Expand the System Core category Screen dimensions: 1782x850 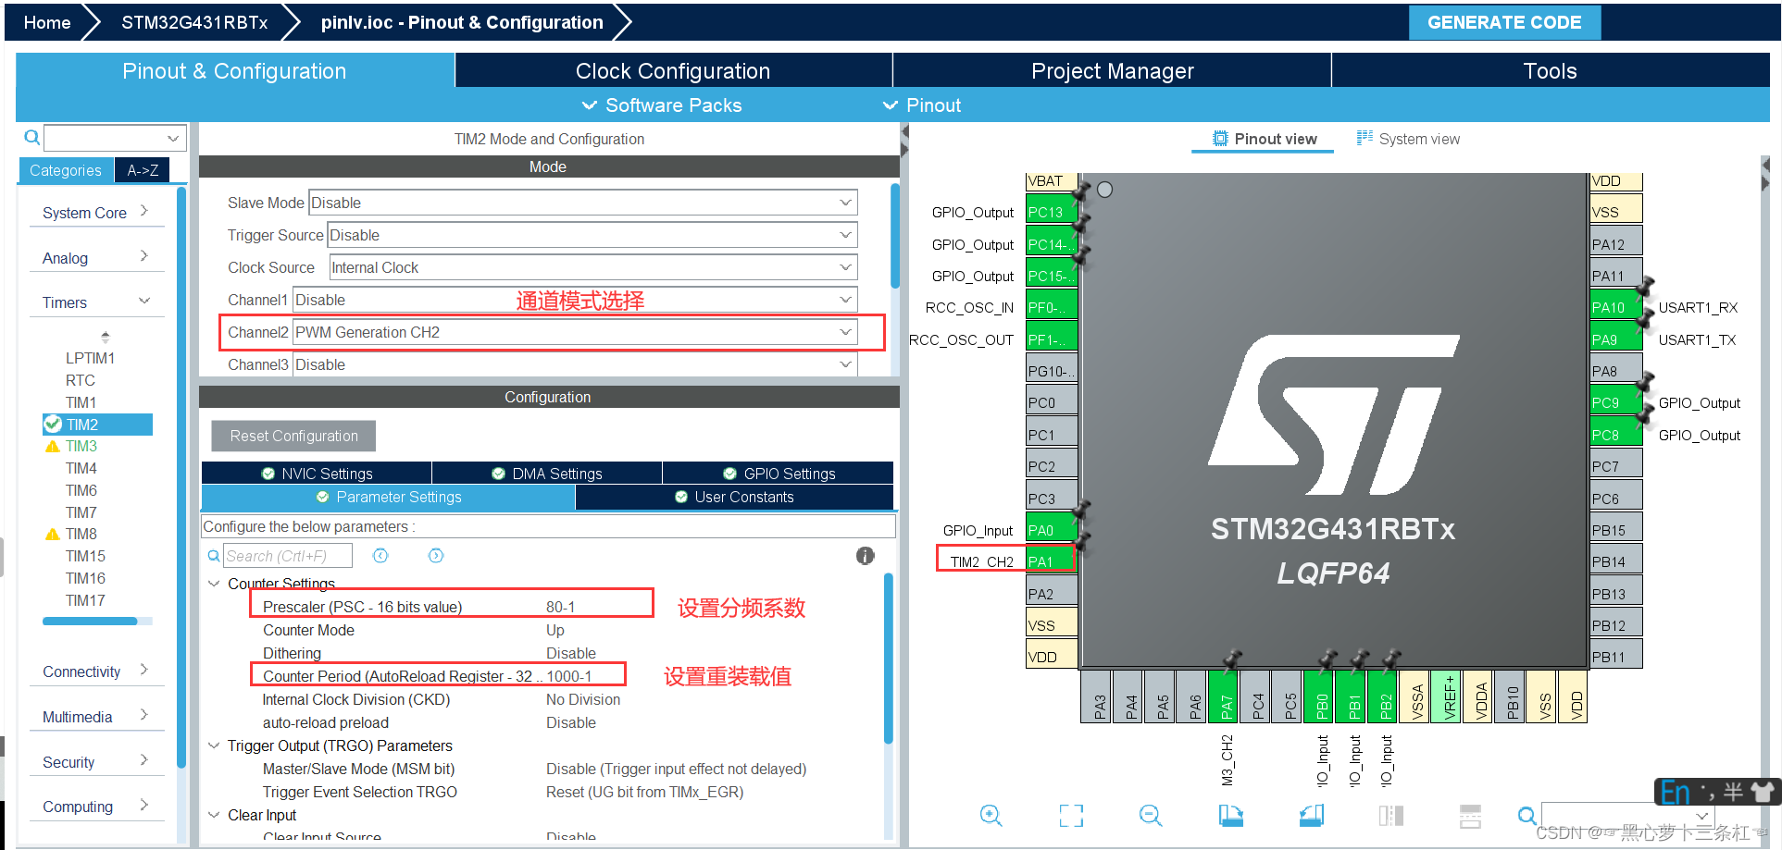click(x=96, y=212)
